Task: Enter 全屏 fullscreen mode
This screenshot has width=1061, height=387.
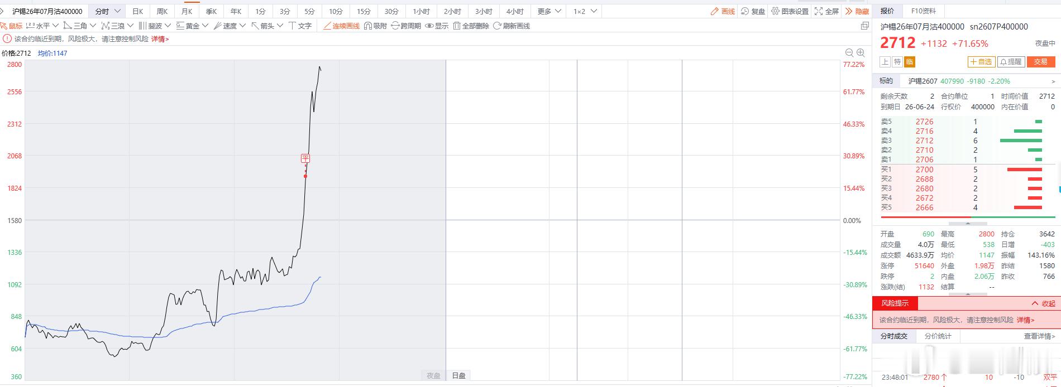Action: point(826,11)
